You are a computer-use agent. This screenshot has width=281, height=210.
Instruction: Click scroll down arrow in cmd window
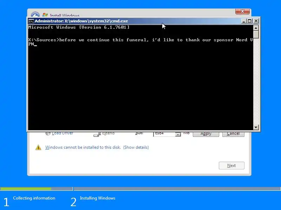pyautogui.click(x=256, y=127)
